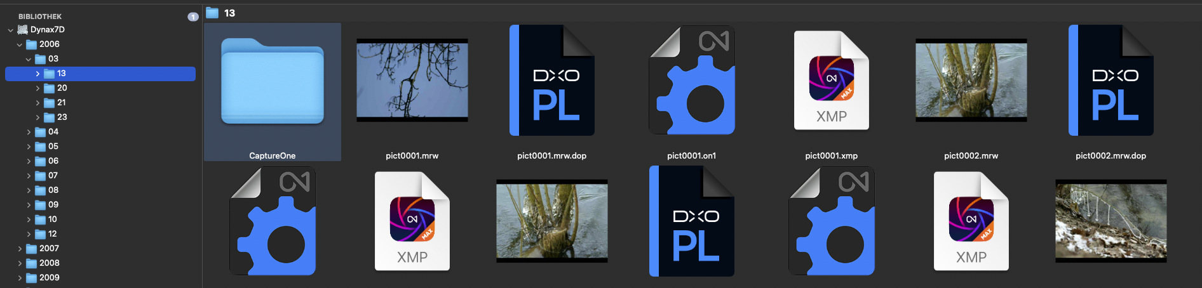Image resolution: width=1202 pixels, height=288 pixels.
Task: Select folder 23 under month 03
Action: [x=100, y=117]
